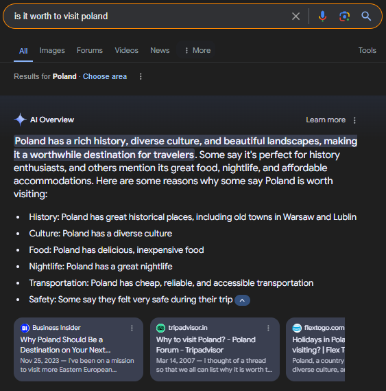The height and width of the screenshot is (391, 386).
Task: Clear the search box with the X icon
Action: [295, 16]
